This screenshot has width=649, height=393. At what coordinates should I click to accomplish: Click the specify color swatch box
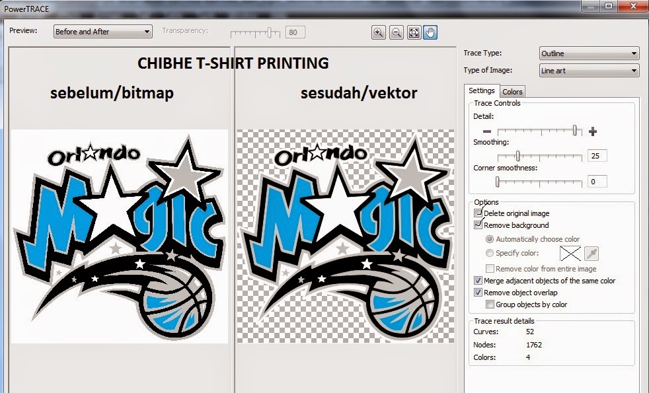[570, 253]
